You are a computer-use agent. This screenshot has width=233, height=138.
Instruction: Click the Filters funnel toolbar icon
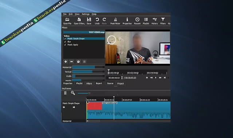(x=163, y=21)
